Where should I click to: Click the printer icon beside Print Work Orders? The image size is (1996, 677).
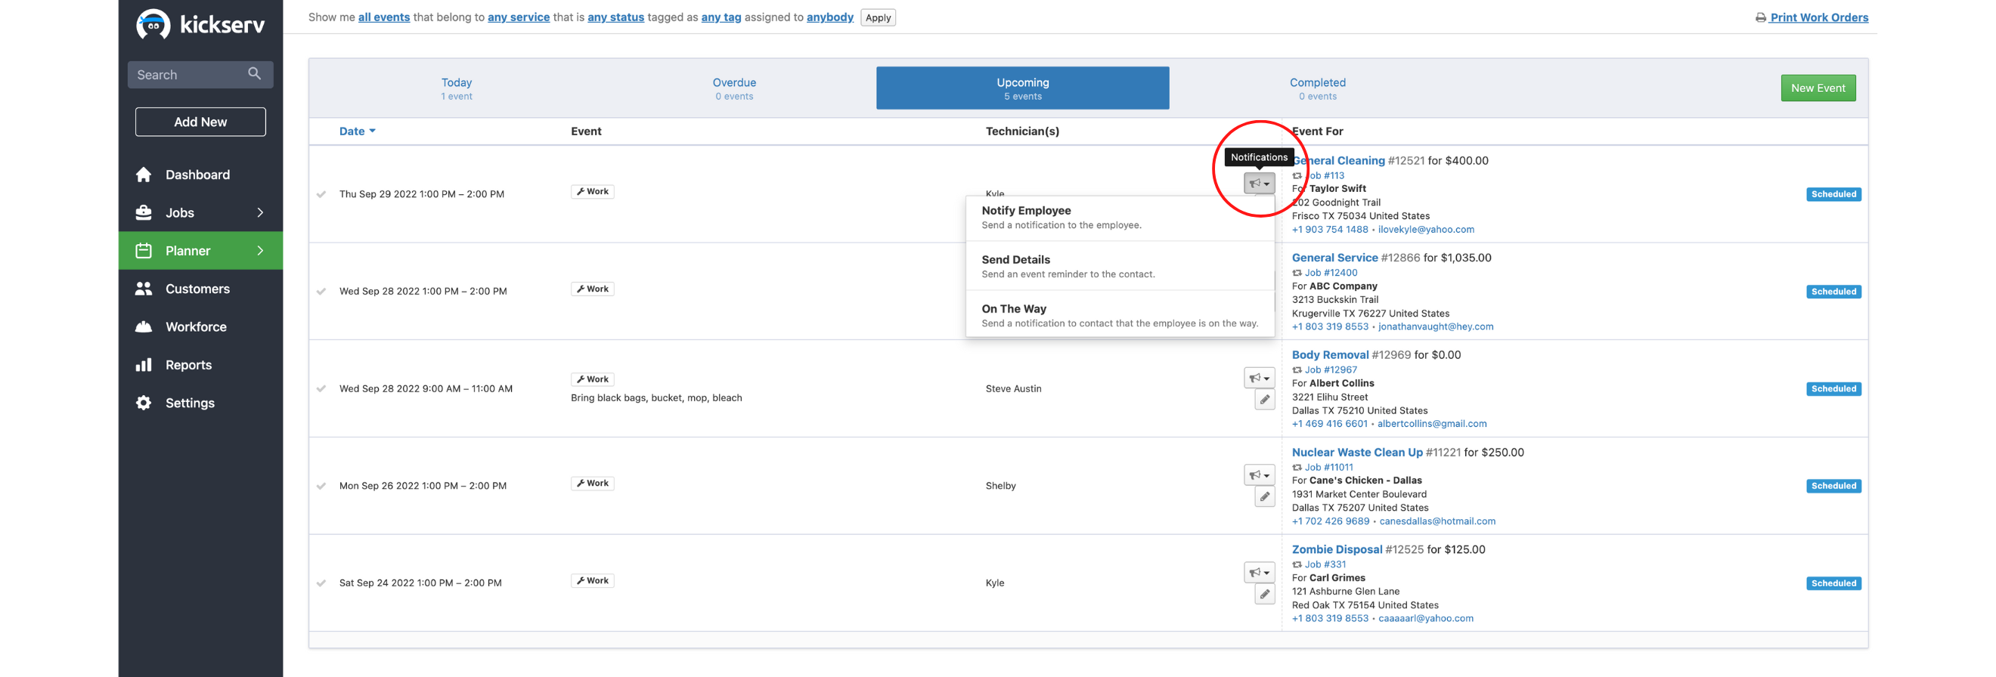tap(1759, 18)
